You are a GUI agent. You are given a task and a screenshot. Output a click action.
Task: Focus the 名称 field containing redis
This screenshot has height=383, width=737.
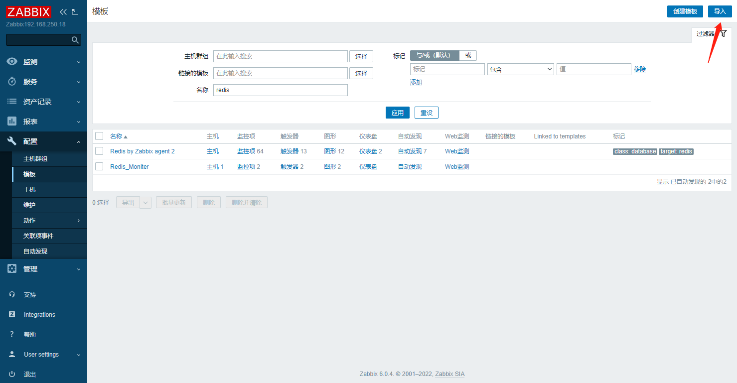pos(281,90)
